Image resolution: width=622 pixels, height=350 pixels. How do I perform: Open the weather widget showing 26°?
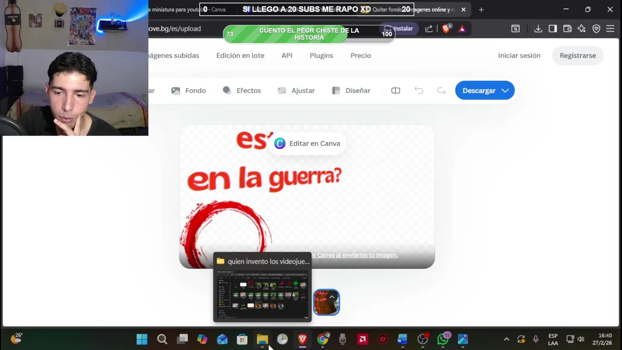click(x=17, y=338)
